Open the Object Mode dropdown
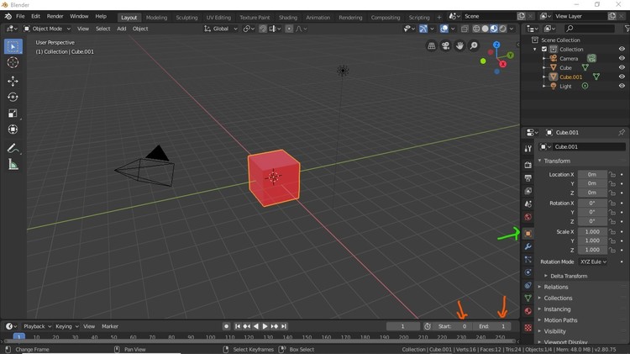Screen dimensions: 630x354 coord(47,29)
